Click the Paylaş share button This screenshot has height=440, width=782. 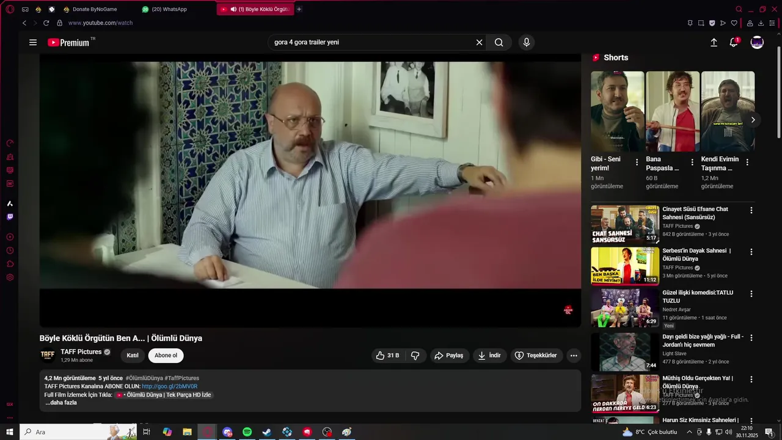(448, 355)
